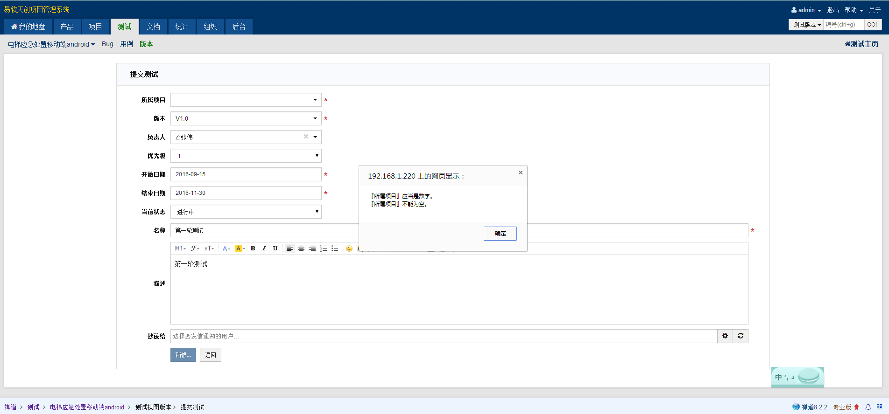
Task: Toggle bold formatting in description editor
Action: tap(253, 248)
